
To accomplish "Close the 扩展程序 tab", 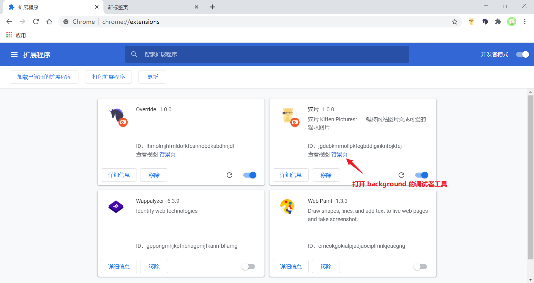I will click(97, 7).
